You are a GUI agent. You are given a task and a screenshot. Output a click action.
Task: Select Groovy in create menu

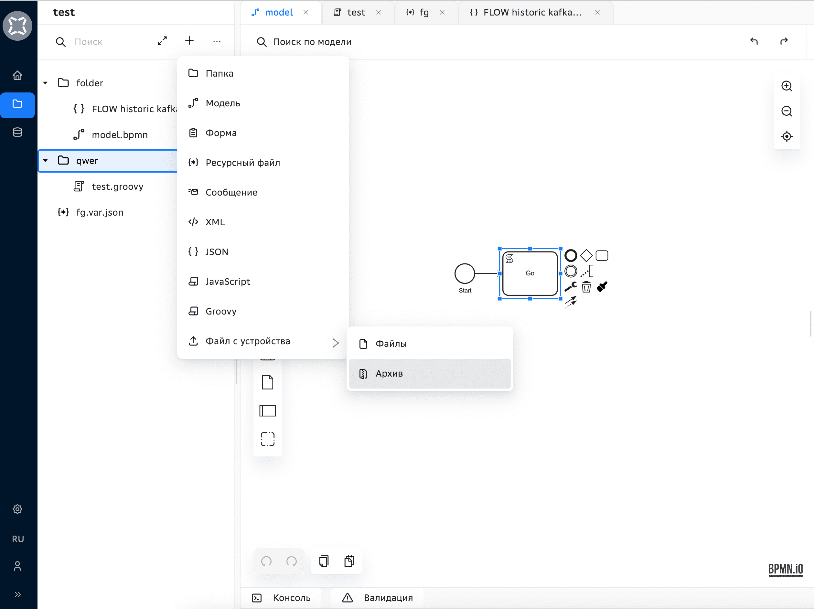point(221,311)
